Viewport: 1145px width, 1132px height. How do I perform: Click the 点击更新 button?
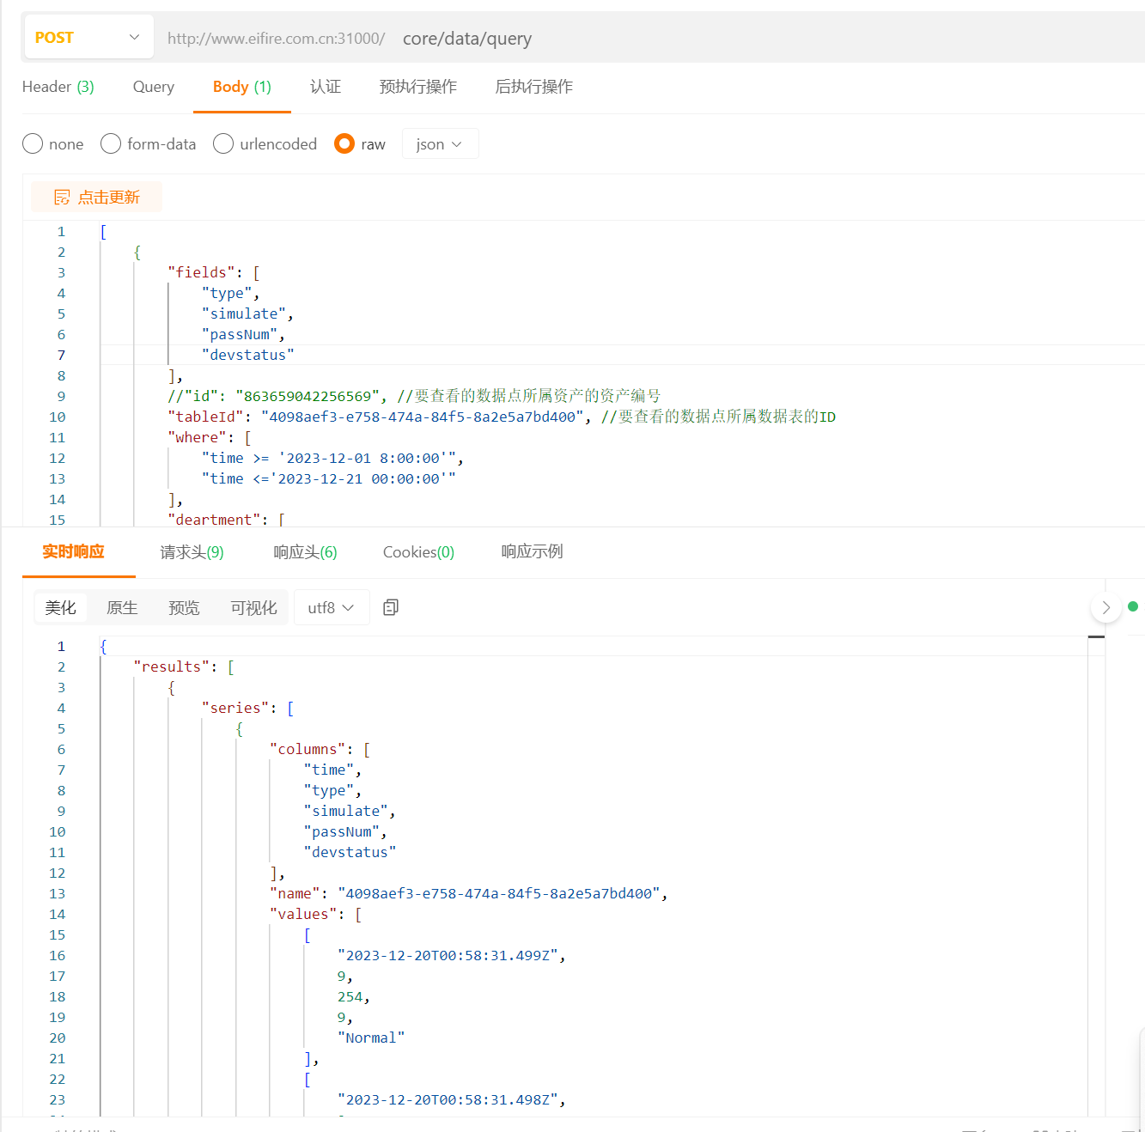click(x=97, y=197)
